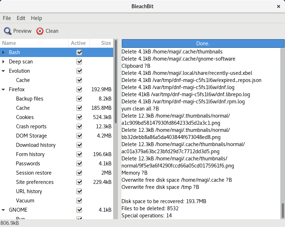This screenshot has width=285, height=227.
Task: Select Session restore row label
Action: click(x=33, y=173)
